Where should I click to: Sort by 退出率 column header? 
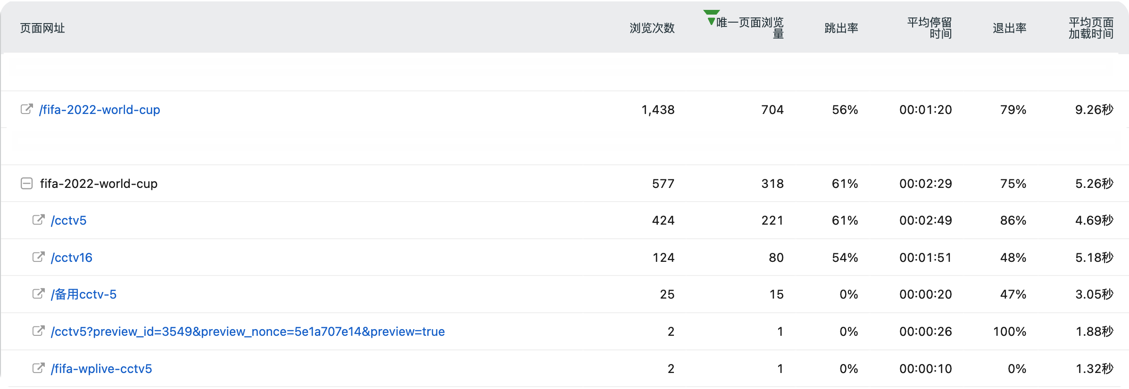coord(1010,28)
